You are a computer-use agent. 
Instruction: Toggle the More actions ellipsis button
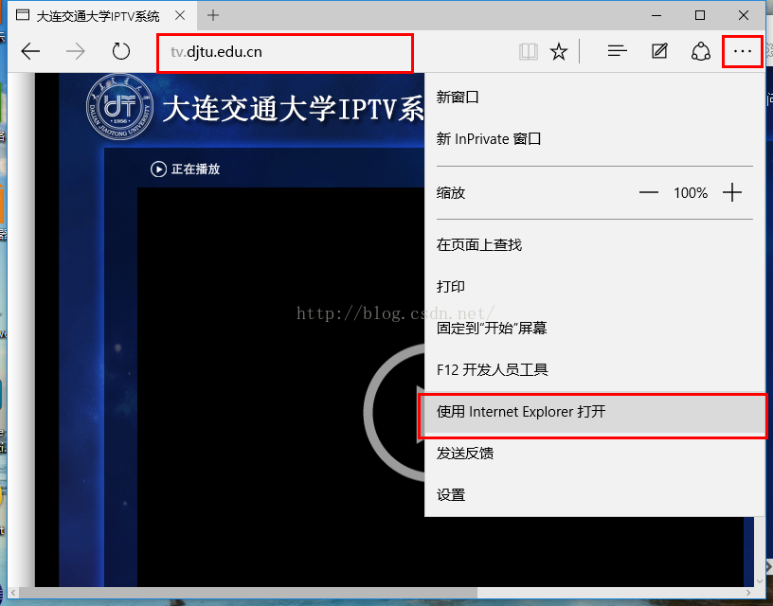pyautogui.click(x=743, y=51)
